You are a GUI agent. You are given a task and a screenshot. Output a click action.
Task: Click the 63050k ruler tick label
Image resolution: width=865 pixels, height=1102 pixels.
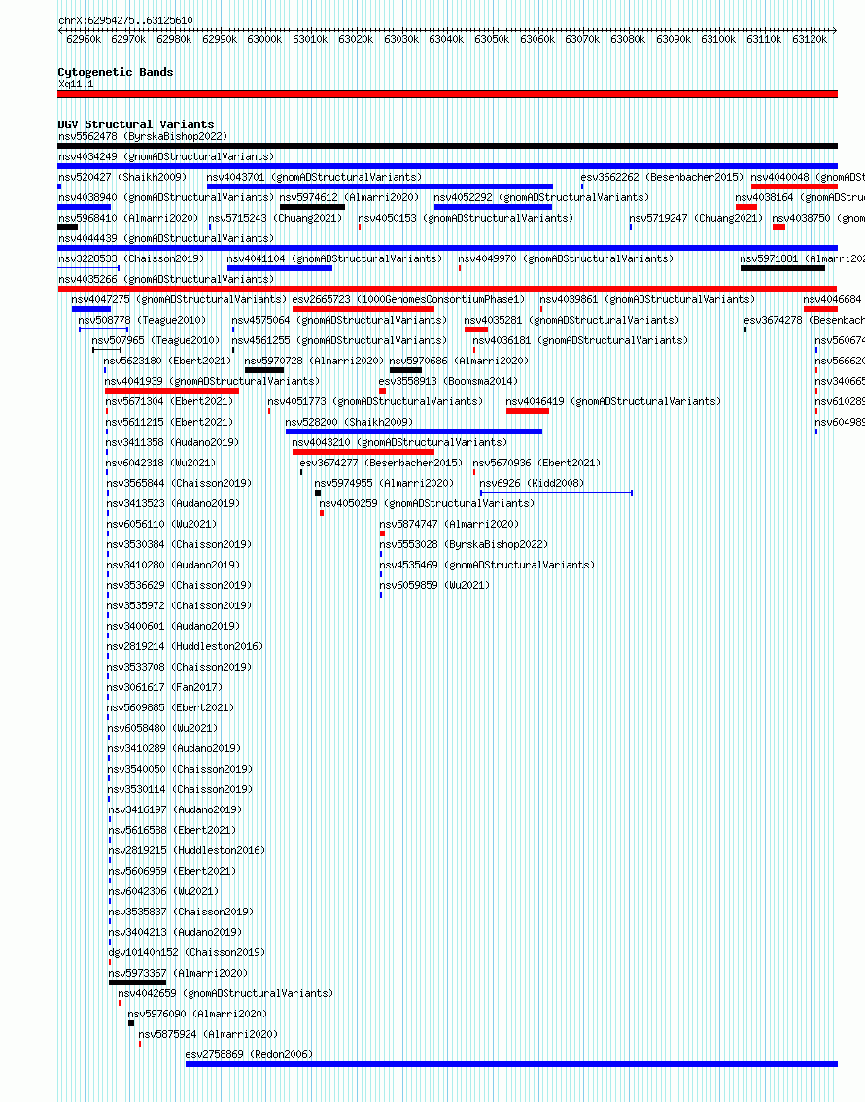492,39
